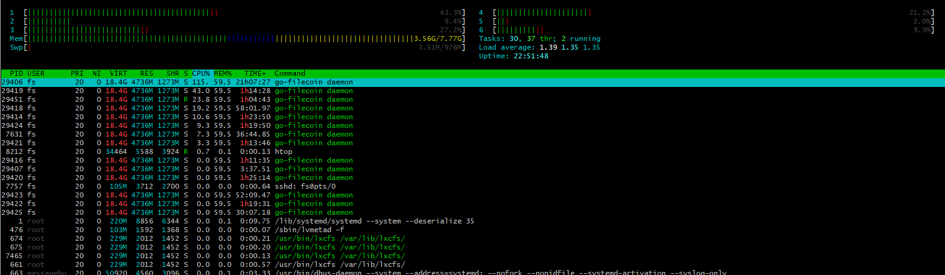Select go-filecoin process with PID 29418
The height and width of the screenshot is (275, 945).
point(472,108)
